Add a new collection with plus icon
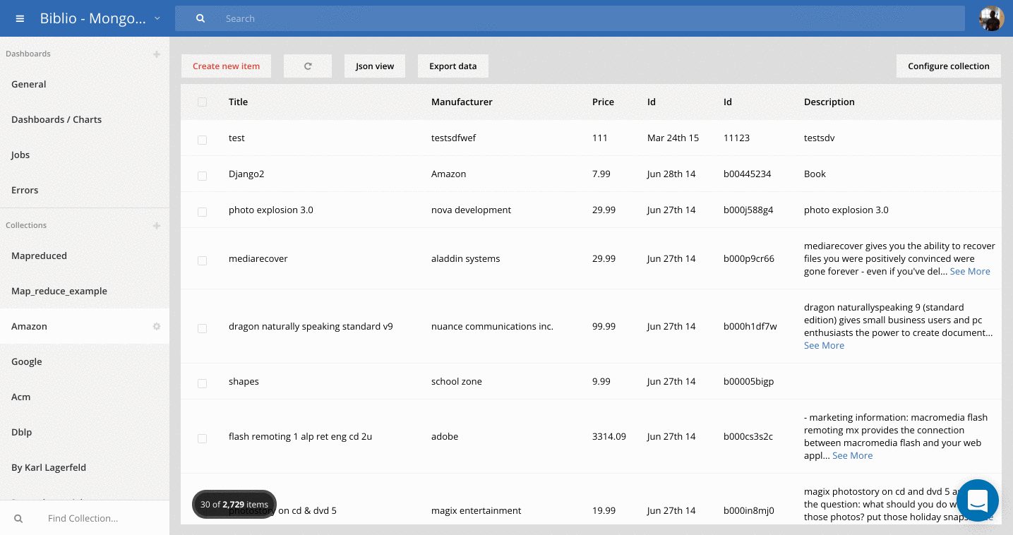 pos(157,226)
